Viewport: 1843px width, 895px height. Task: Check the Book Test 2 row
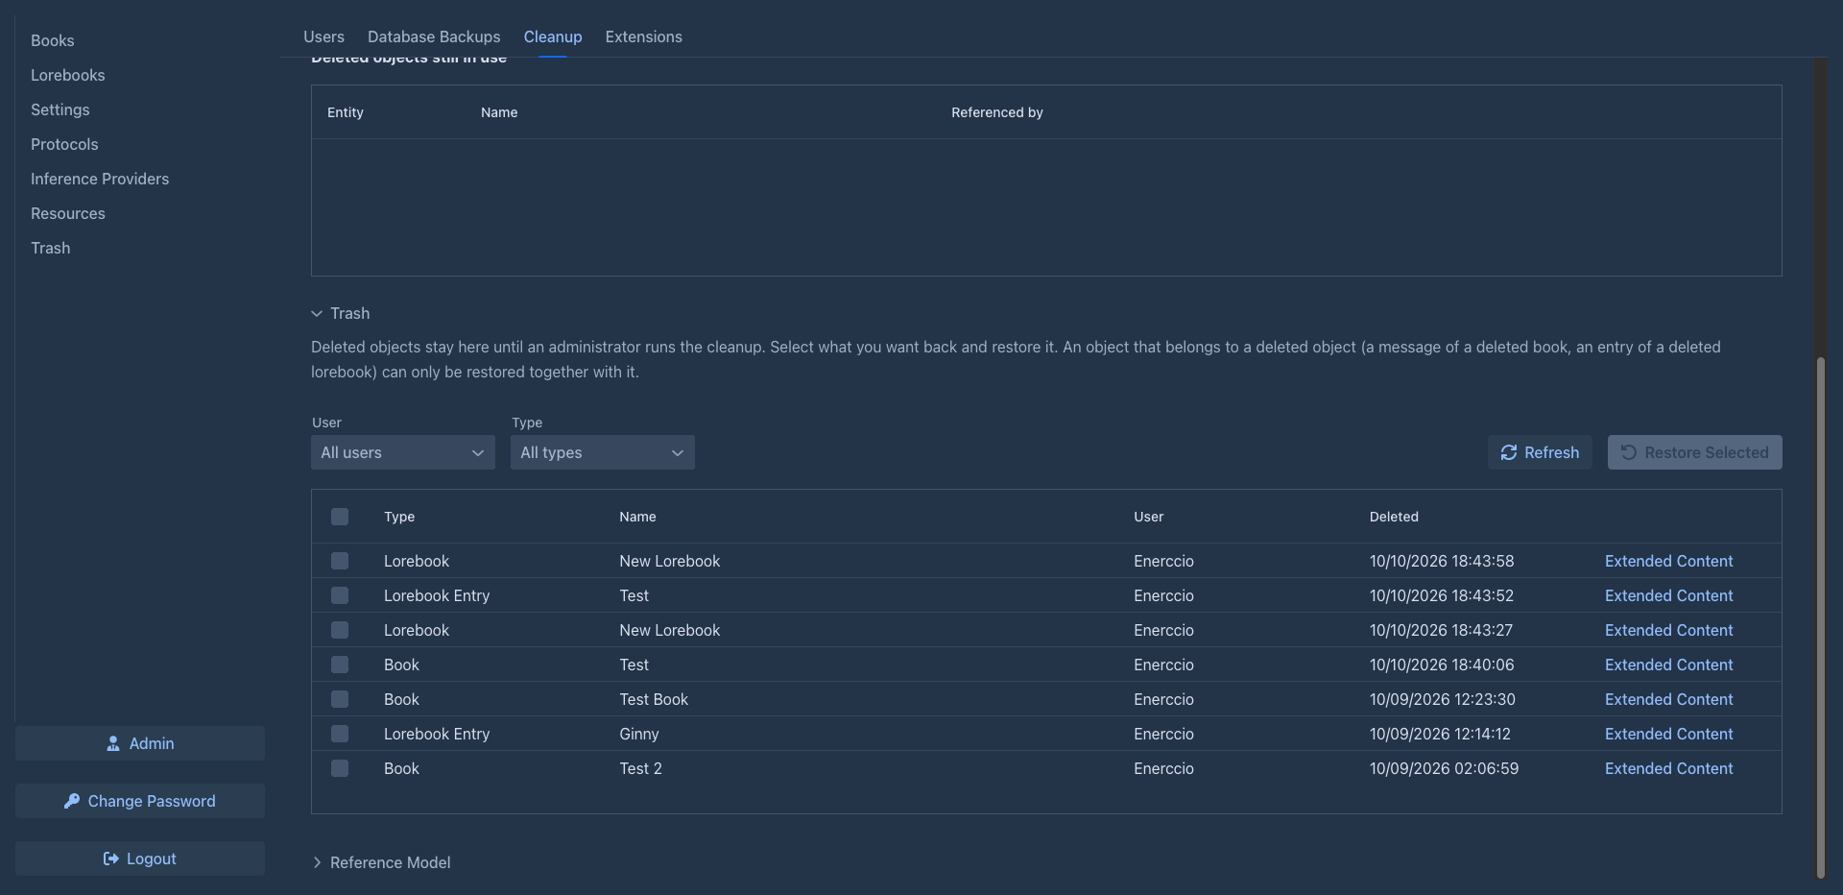tap(340, 768)
